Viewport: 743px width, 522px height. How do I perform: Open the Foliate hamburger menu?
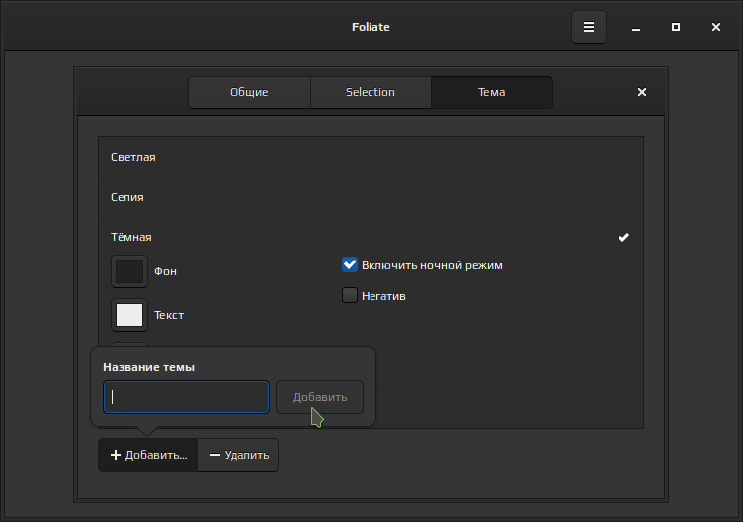coord(589,27)
